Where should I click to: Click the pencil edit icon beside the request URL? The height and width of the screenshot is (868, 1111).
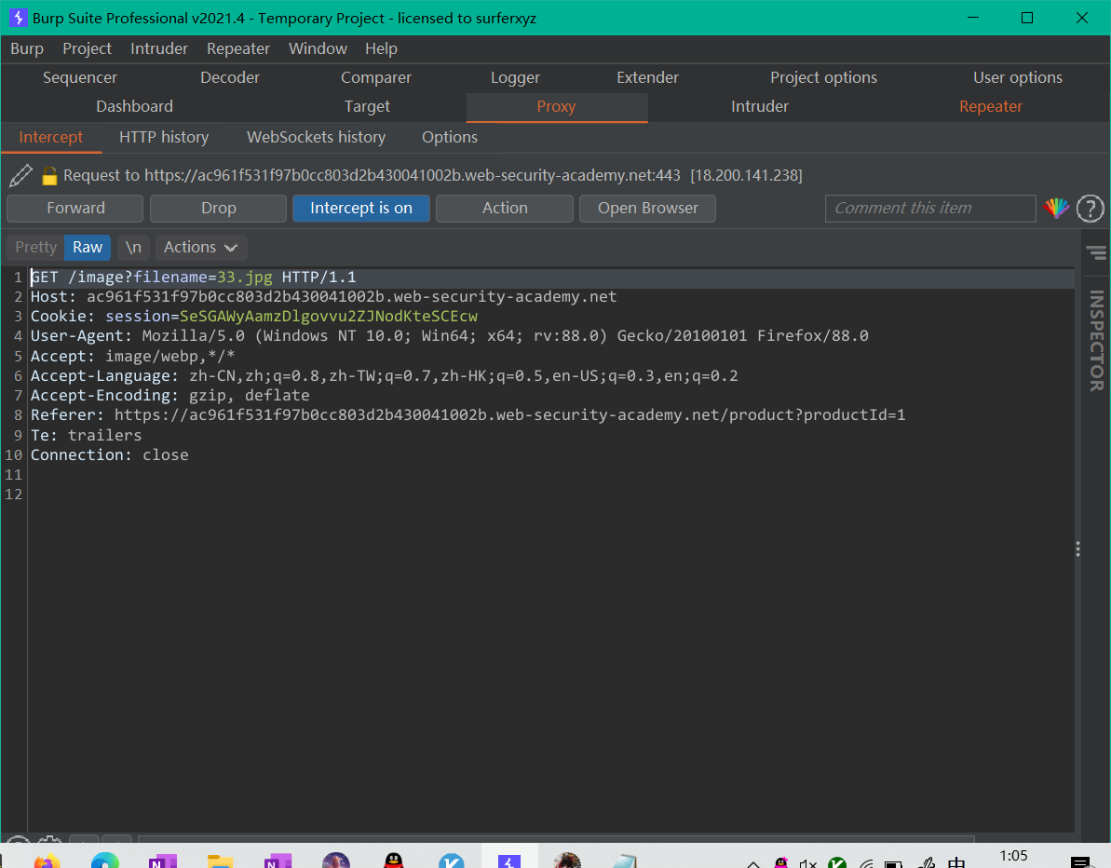20,175
